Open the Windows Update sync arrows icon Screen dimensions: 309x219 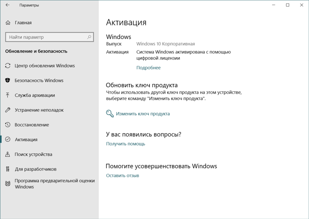(x=8, y=66)
